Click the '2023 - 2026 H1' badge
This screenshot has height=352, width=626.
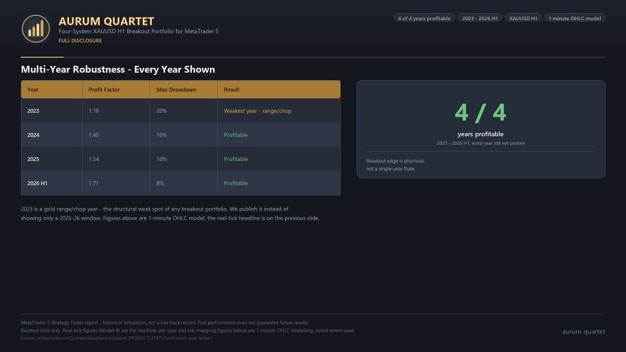(x=479, y=18)
